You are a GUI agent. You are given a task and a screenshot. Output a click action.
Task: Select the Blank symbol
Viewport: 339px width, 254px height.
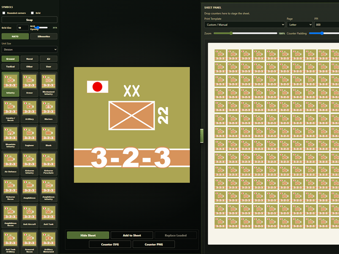pyautogui.click(x=48, y=137)
